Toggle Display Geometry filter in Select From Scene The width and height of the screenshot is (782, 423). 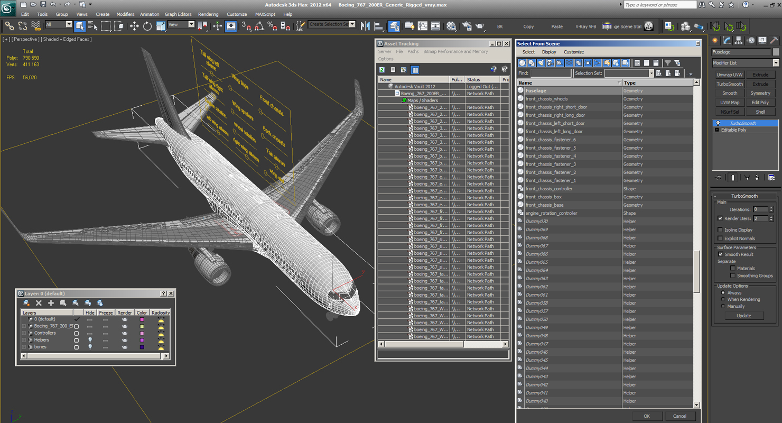522,63
